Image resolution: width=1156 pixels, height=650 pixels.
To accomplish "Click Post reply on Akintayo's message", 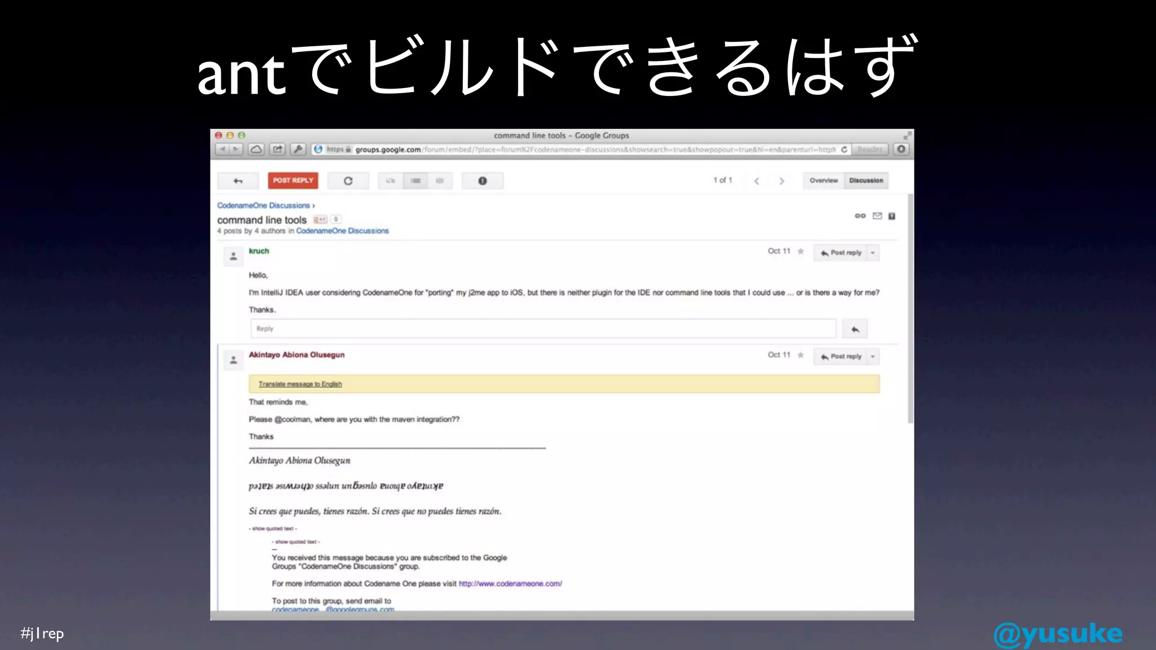I will click(x=840, y=357).
